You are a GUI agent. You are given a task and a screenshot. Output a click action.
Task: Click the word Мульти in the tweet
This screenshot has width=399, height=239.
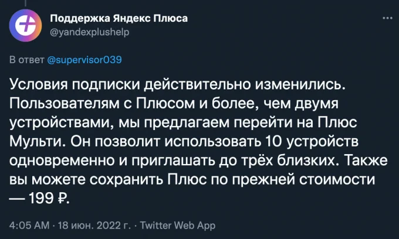(37, 142)
